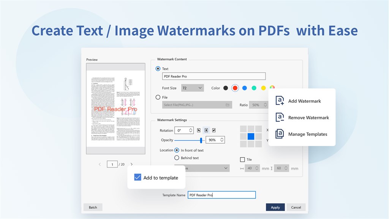Click the Batch button
This screenshot has height=219, width=389.
(93, 207)
